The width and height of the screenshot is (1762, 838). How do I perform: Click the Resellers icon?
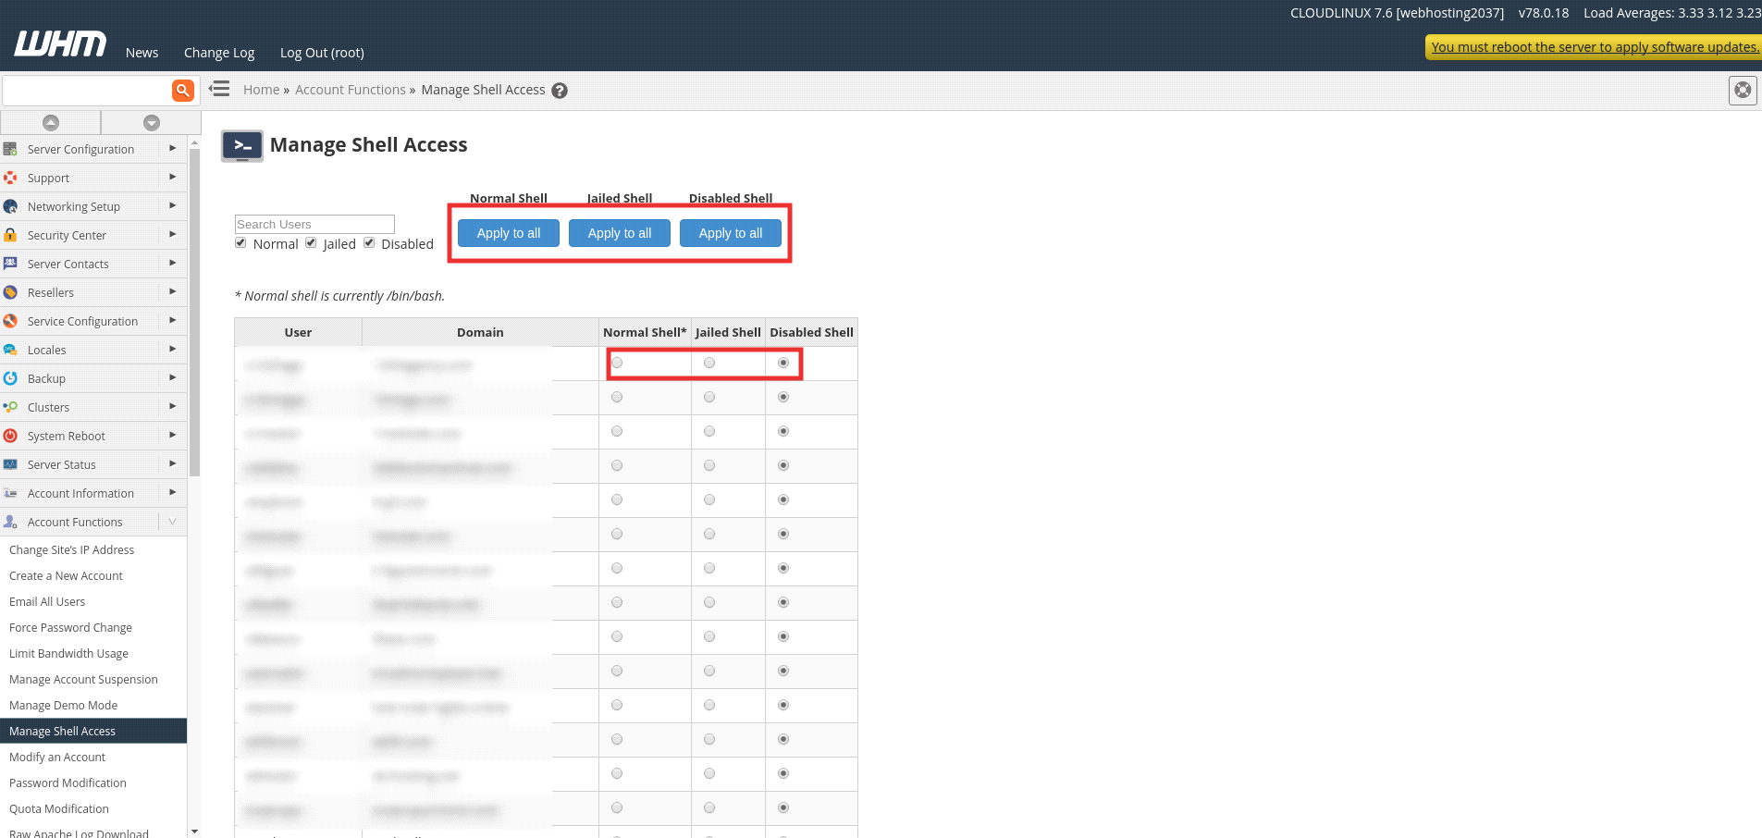click(x=11, y=292)
